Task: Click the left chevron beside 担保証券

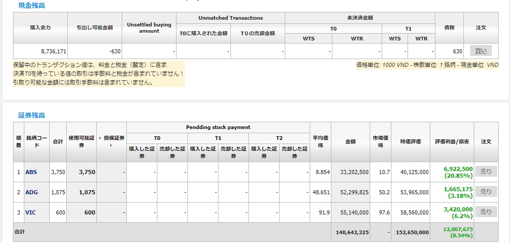Action: point(100,138)
